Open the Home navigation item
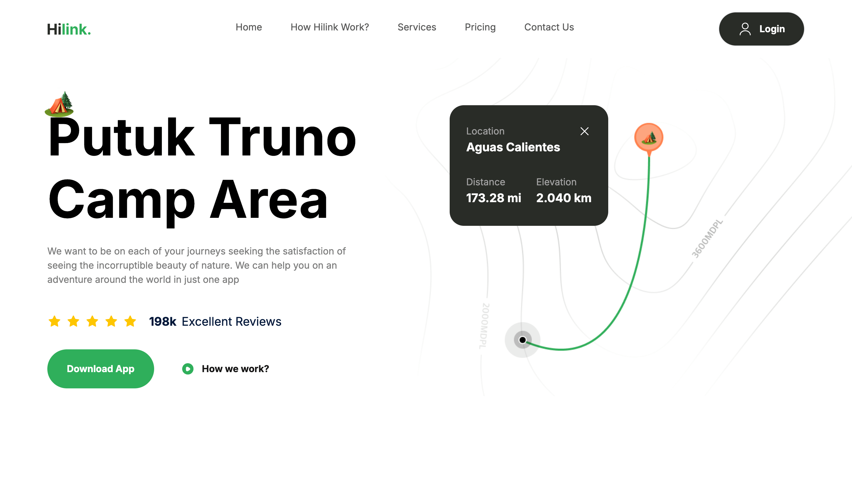This screenshot has height=480, width=852. click(249, 27)
